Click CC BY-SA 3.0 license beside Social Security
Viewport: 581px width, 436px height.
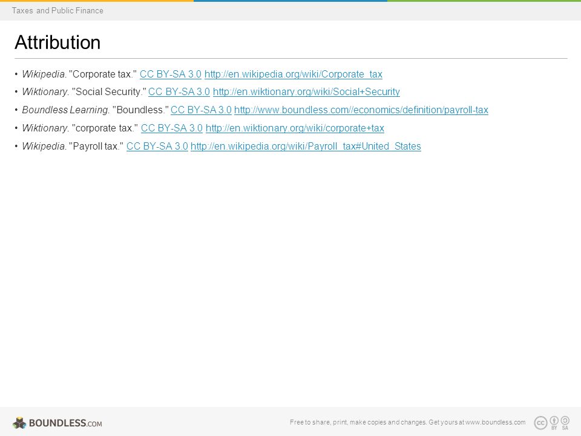[179, 92]
